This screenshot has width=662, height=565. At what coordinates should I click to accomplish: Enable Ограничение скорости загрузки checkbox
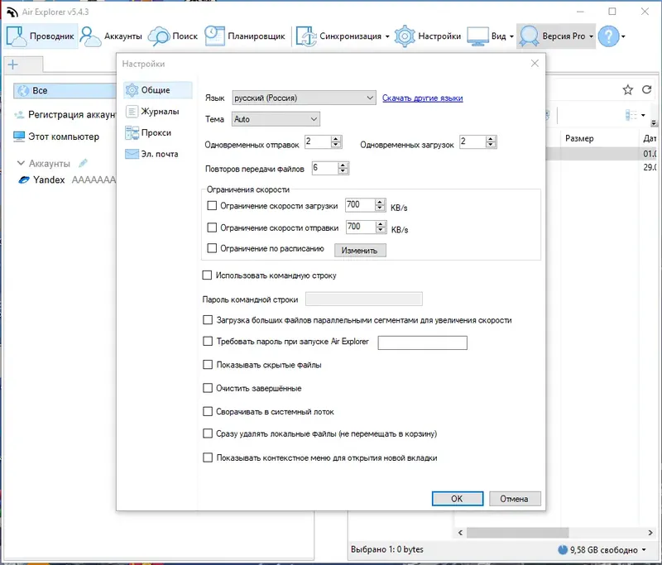click(x=212, y=205)
